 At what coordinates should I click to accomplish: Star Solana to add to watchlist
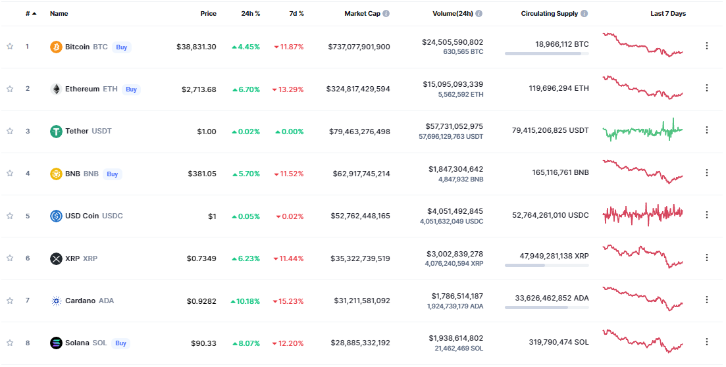coord(10,343)
